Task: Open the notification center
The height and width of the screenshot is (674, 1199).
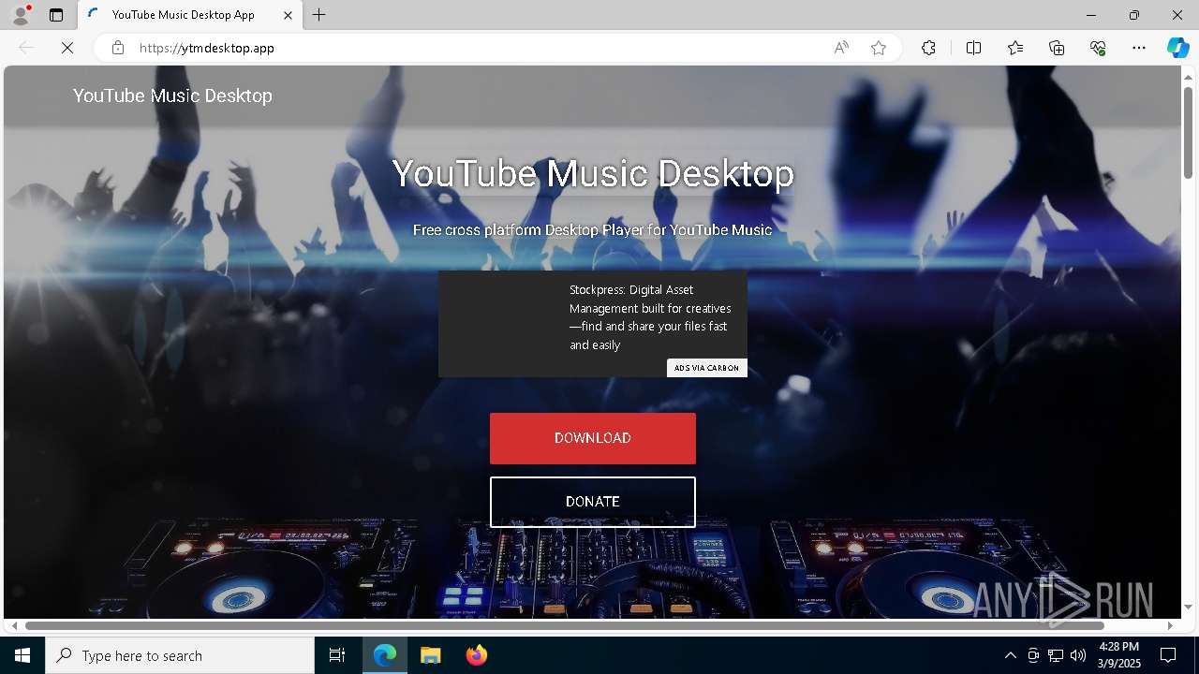Action: (1168, 655)
